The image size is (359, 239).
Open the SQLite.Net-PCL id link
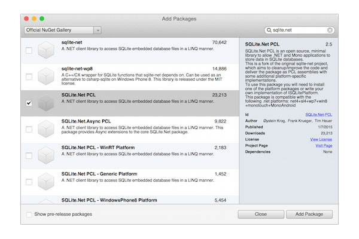(x=318, y=115)
